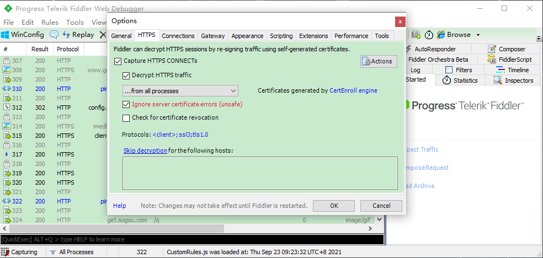543x258 pixels.
Task: Click the image icon of session 314
Action: [x=6, y=126]
